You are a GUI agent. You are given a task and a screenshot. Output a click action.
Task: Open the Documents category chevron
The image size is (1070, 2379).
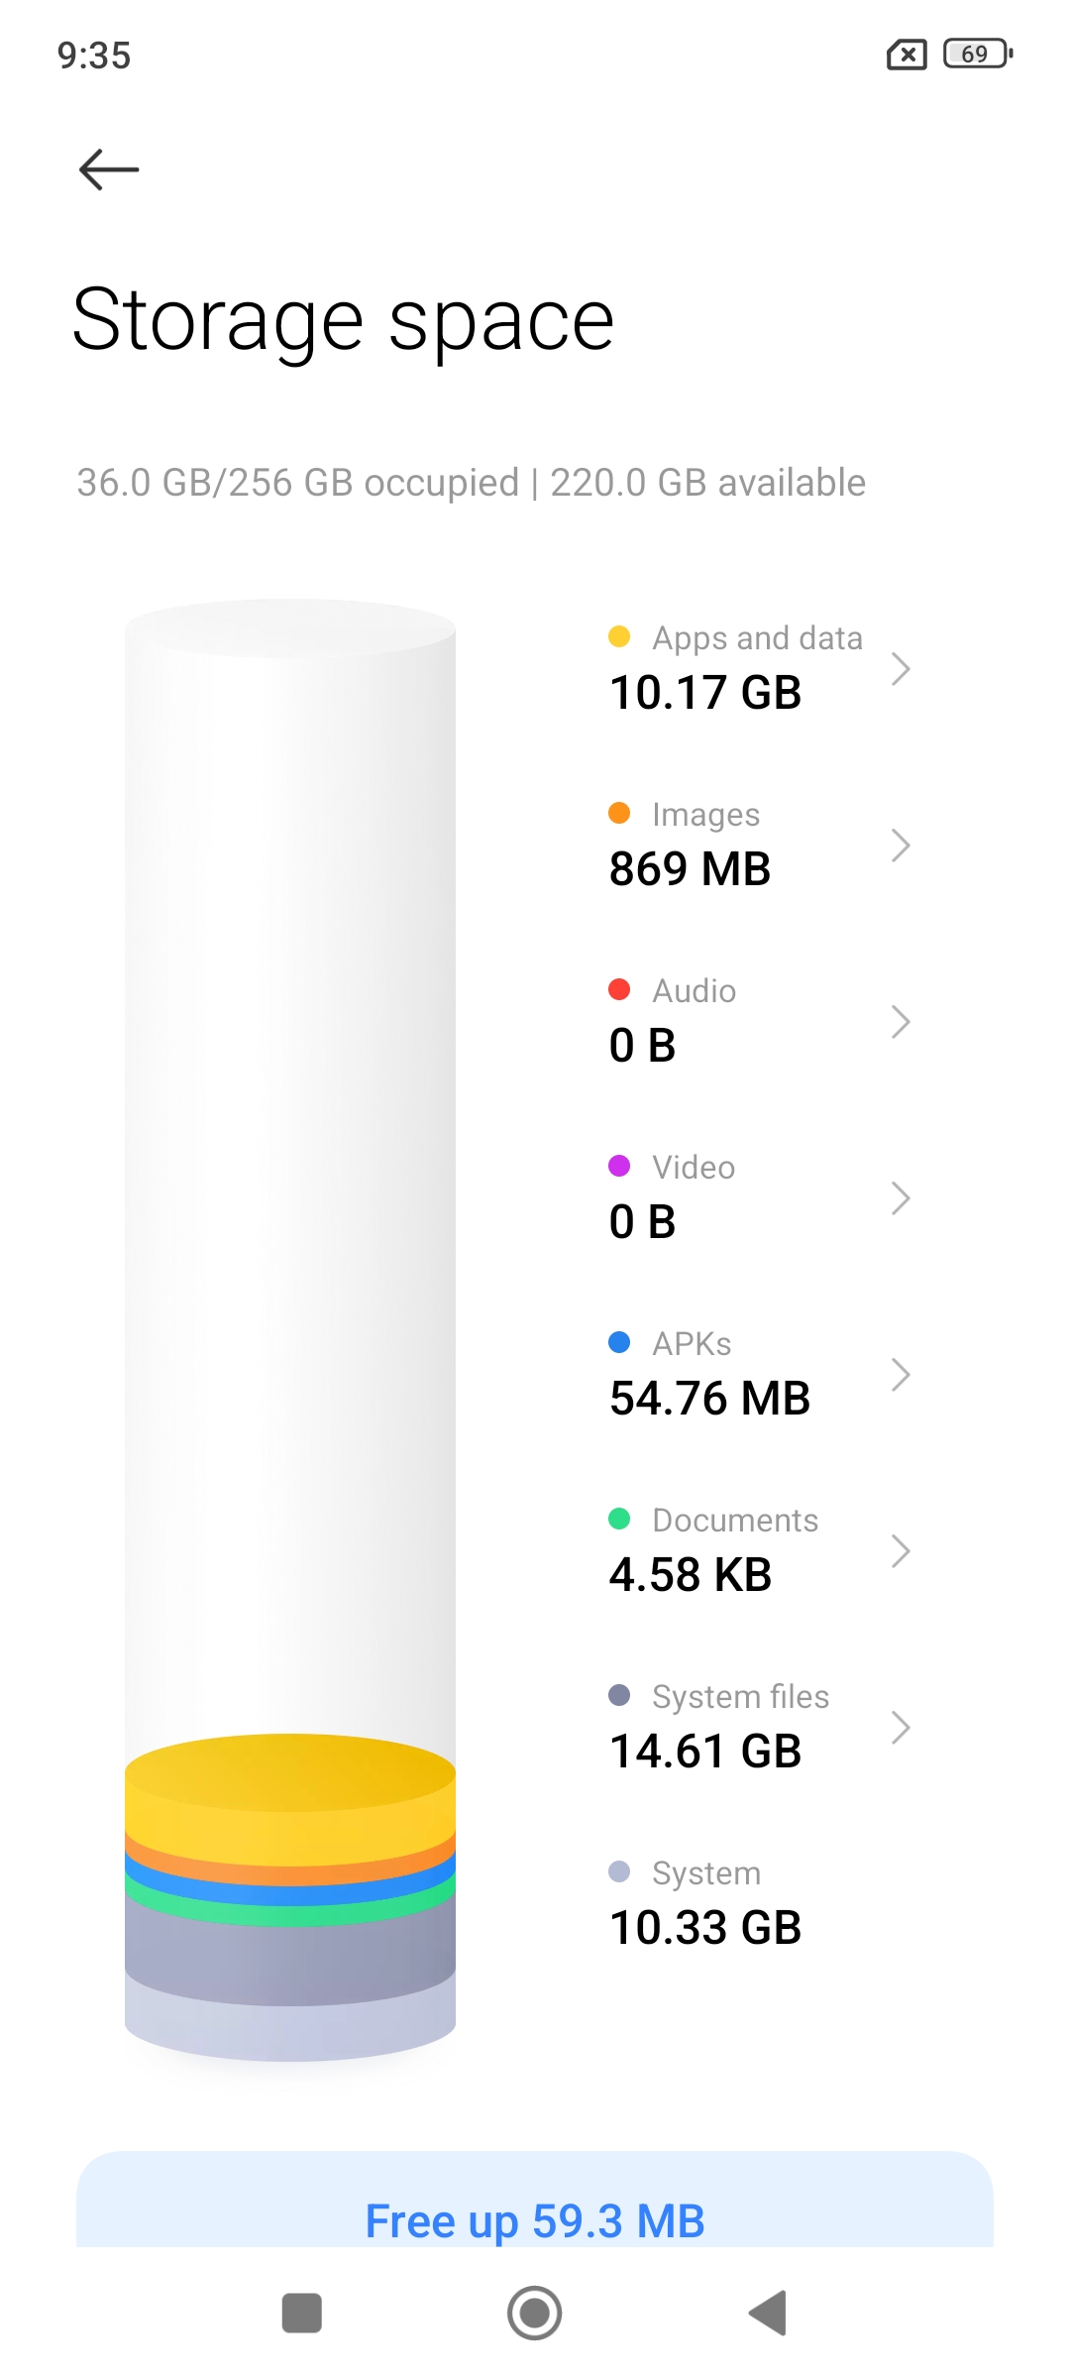point(900,1551)
